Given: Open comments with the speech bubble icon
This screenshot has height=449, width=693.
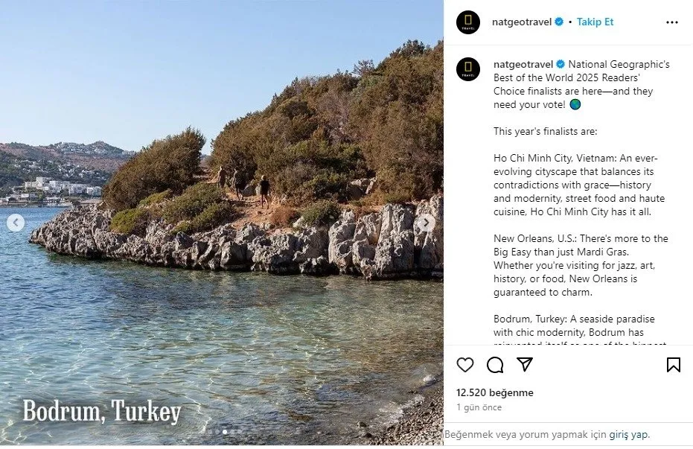Looking at the screenshot, I should click(x=495, y=365).
